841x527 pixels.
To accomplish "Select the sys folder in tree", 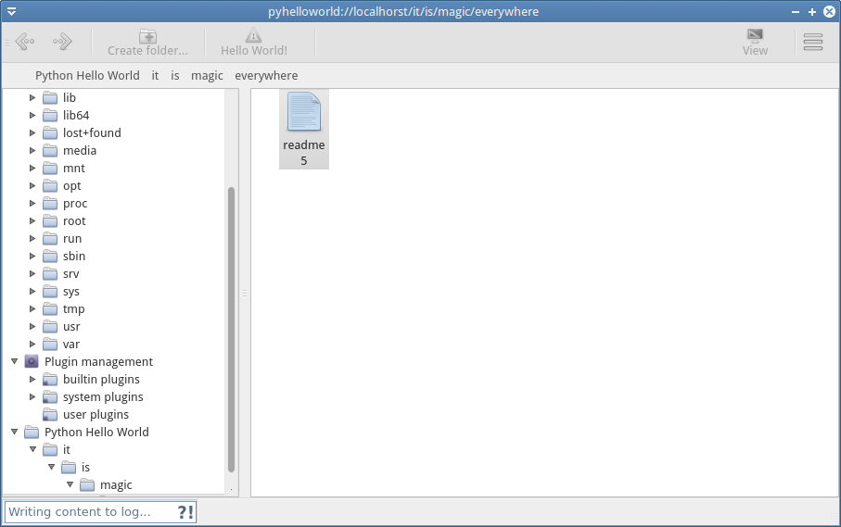I will tap(70, 292).
